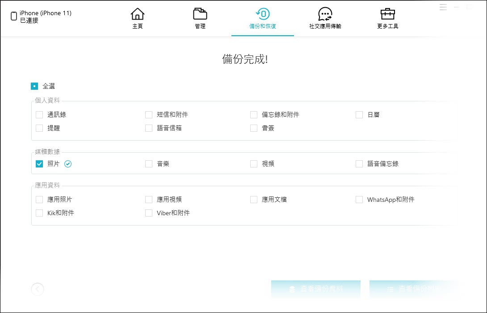
Task: Enable the 視頻 checkbox
Action: 254,164
